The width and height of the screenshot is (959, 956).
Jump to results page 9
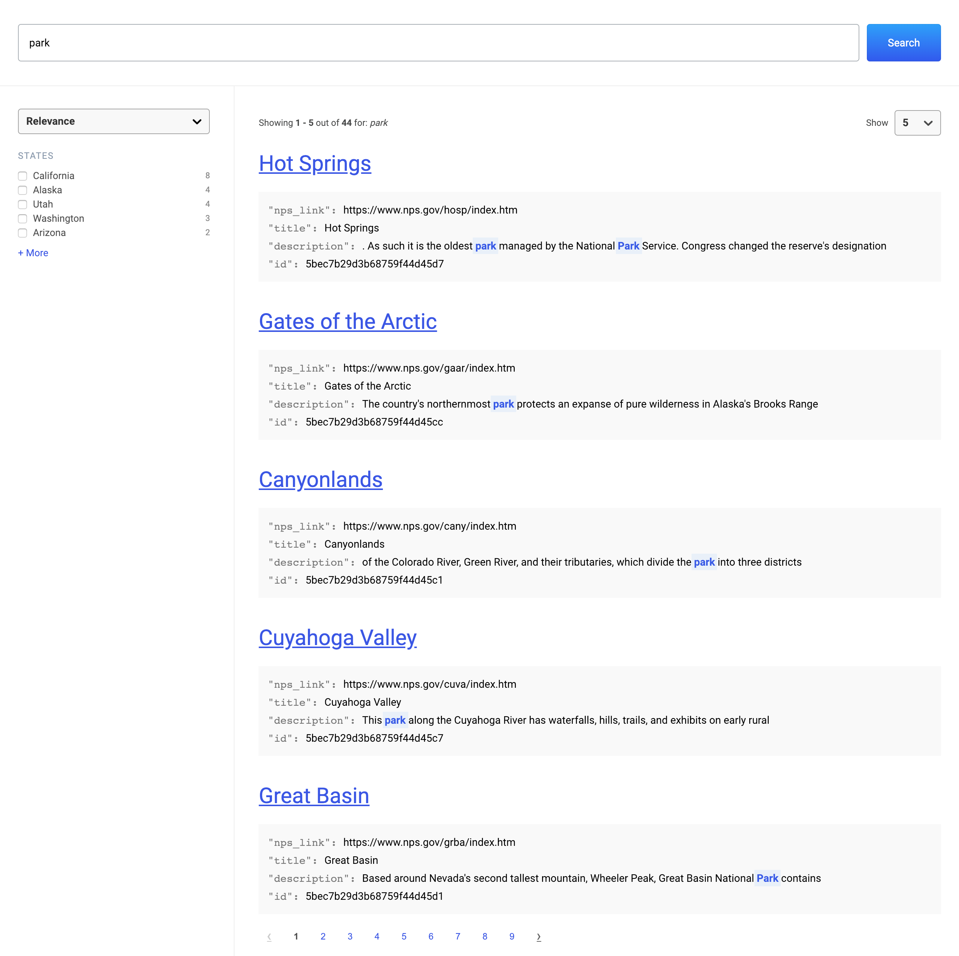(512, 937)
